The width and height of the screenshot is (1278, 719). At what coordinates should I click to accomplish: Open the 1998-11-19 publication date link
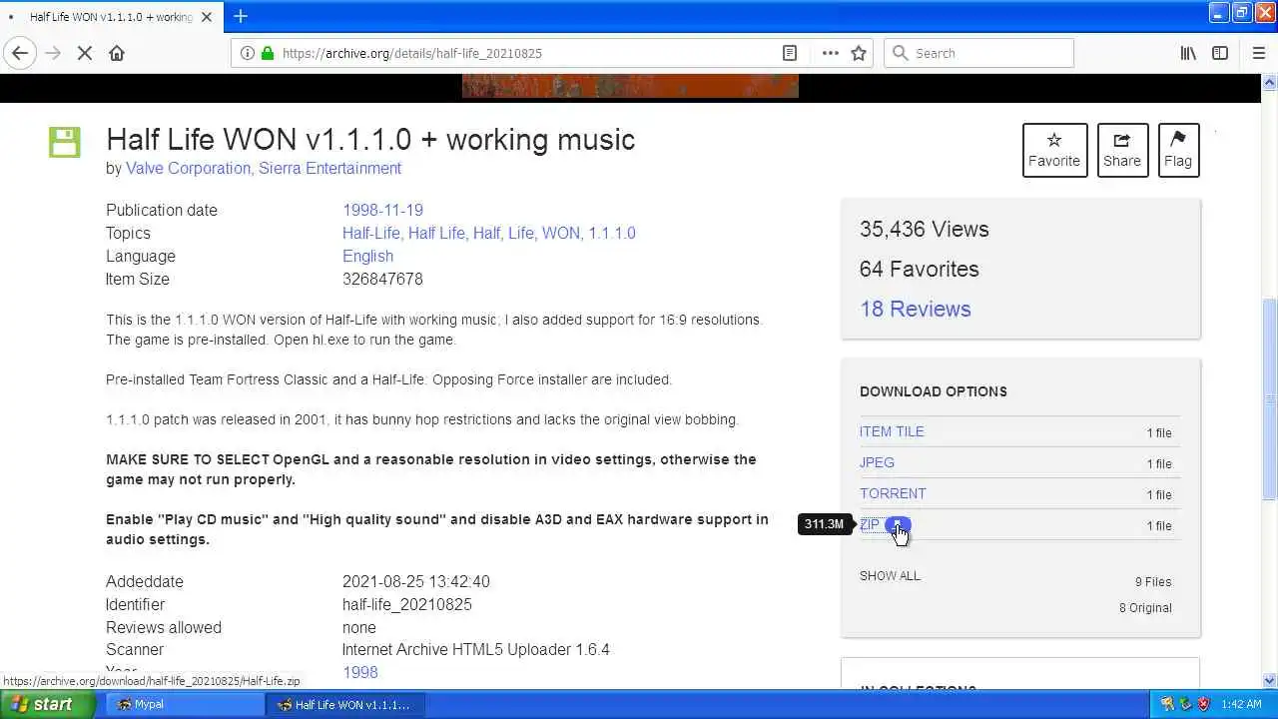(x=382, y=210)
